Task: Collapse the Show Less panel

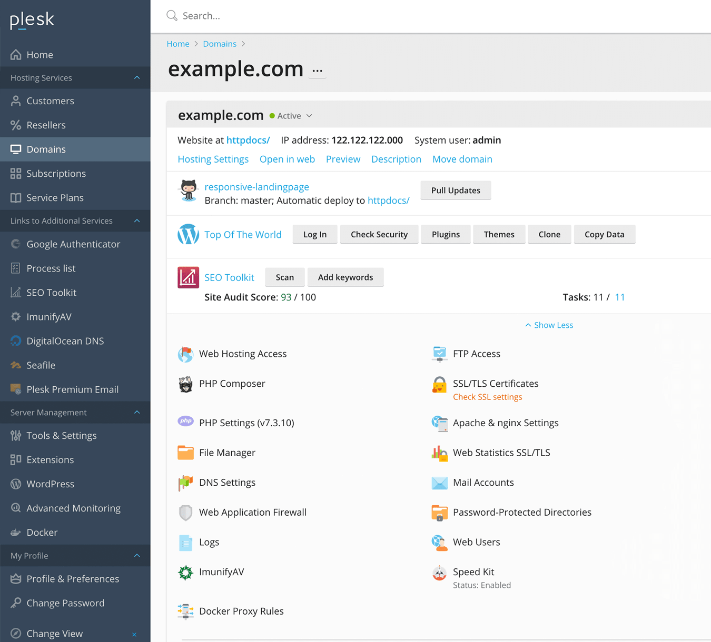Action: pos(549,325)
